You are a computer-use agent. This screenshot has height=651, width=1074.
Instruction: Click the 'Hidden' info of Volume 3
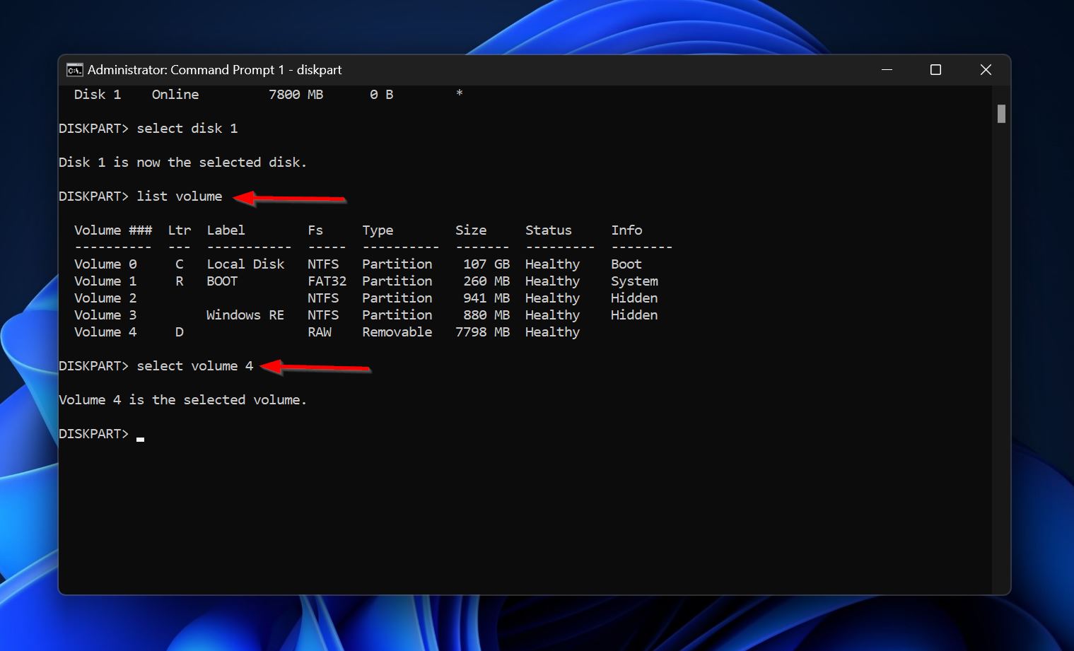point(634,315)
